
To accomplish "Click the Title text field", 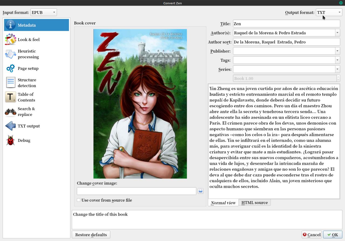I will (286, 24).
